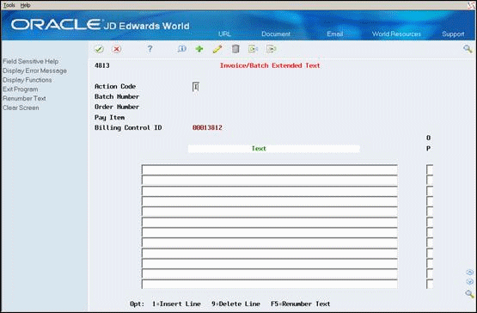Select Display Functions
477x313 pixels.
click(x=28, y=80)
